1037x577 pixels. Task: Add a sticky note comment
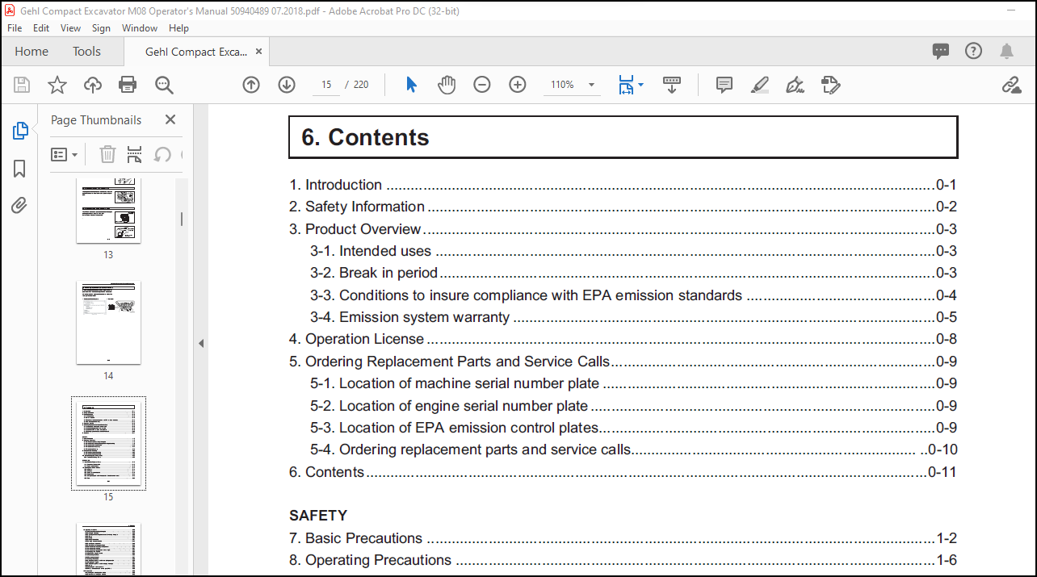(x=724, y=85)
